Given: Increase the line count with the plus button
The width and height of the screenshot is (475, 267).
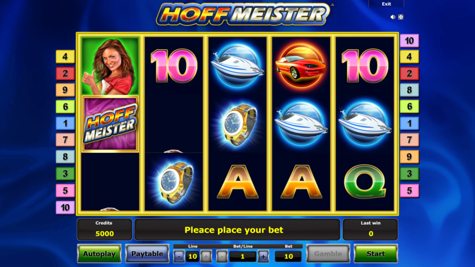Looking at the screenshot, I should point(206,256).
